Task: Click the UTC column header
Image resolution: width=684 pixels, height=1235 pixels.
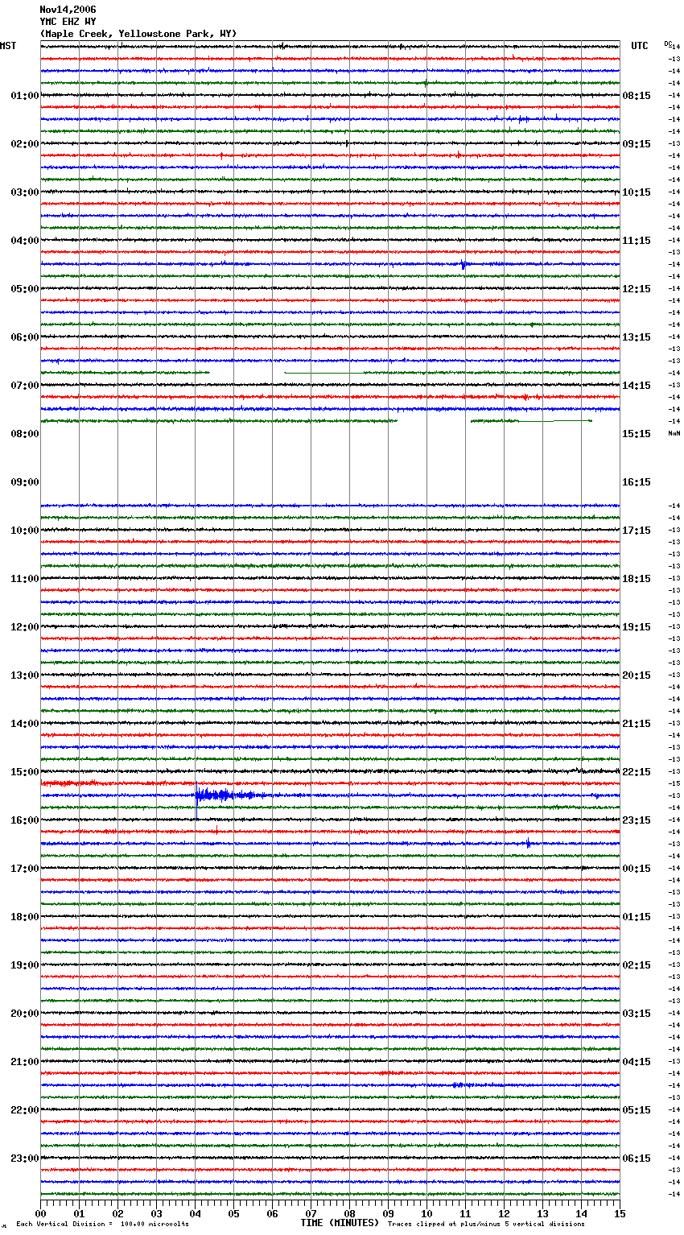Action: pyautogui.click(x=639, y=46)
